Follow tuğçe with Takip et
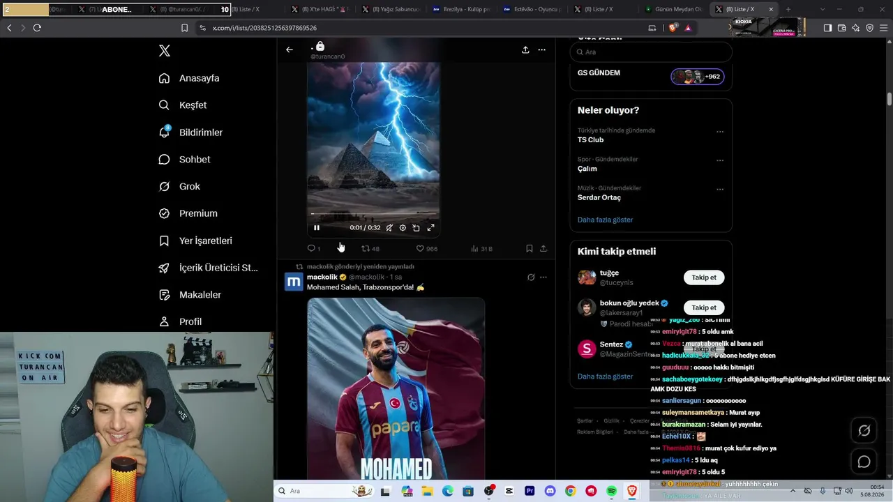The image size is (893, 502). 704,277
